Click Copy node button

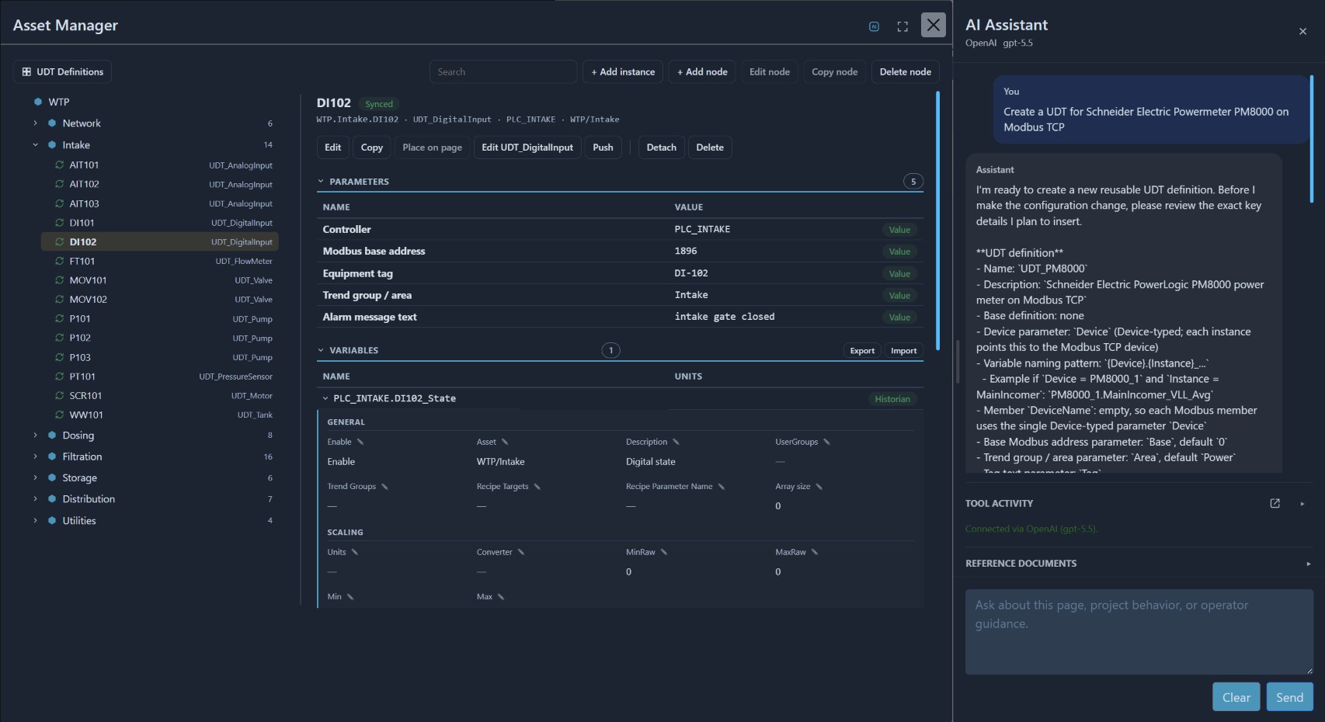pos(835,71)
